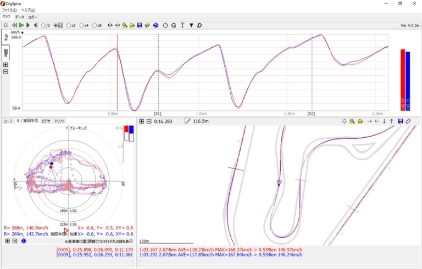Switch to the コース tab

coord(8,121)
